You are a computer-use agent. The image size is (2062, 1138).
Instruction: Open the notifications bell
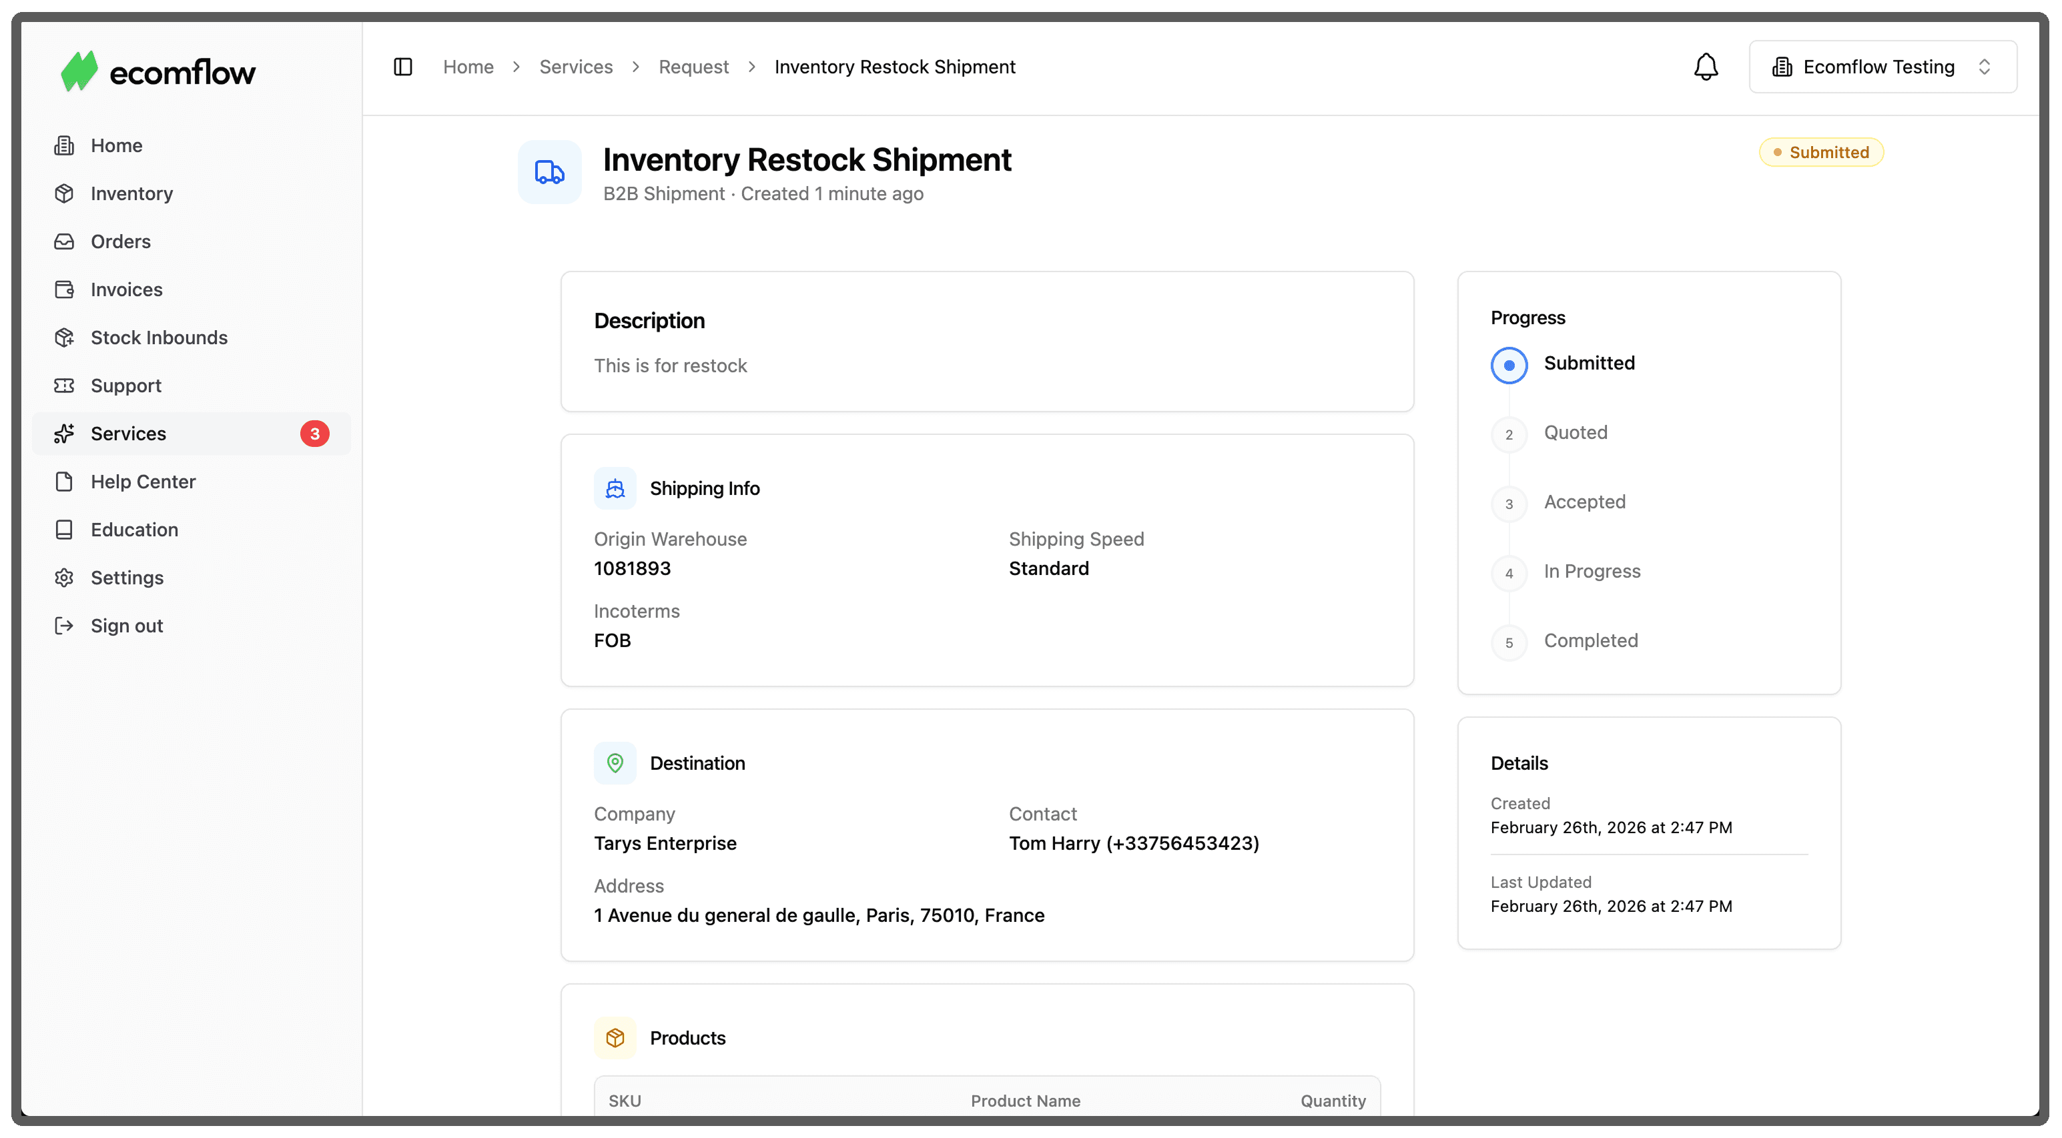[1705, 67]
